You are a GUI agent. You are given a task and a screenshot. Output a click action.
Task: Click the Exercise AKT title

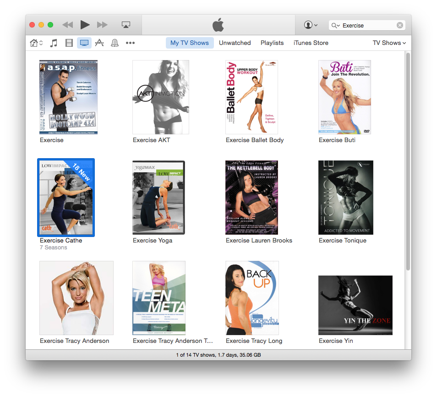151,140
